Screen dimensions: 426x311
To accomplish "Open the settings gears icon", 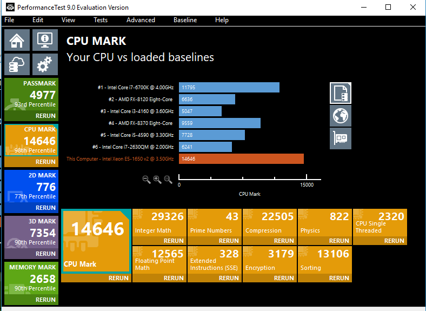I will click(45, 64).
